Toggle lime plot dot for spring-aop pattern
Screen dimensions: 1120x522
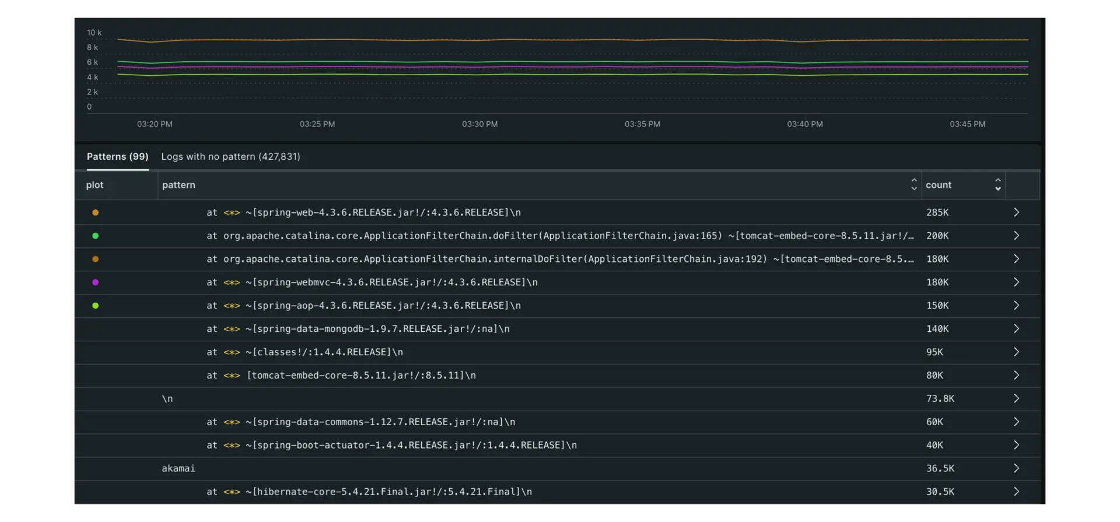96,306
